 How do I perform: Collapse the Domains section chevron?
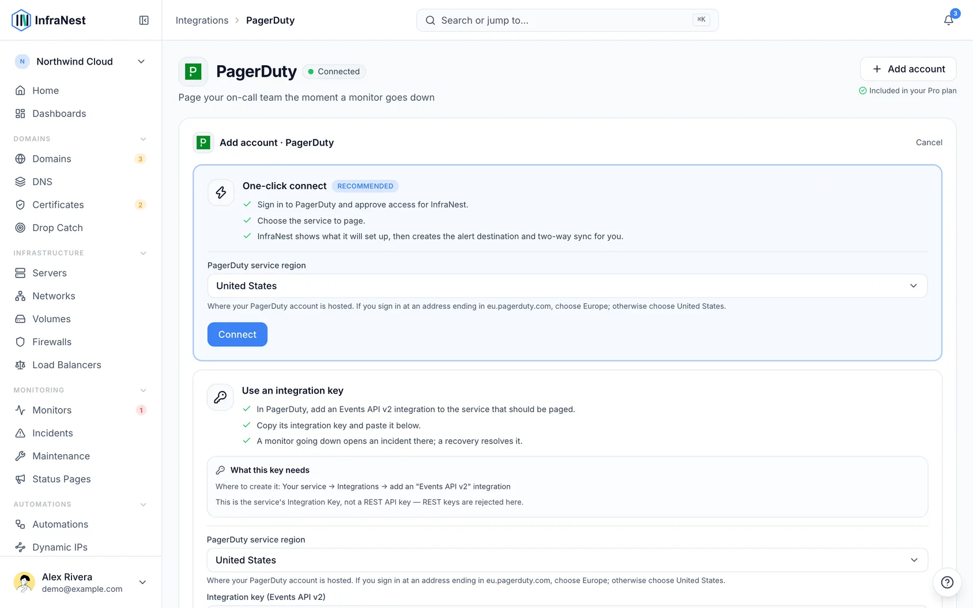coord(143,139)
